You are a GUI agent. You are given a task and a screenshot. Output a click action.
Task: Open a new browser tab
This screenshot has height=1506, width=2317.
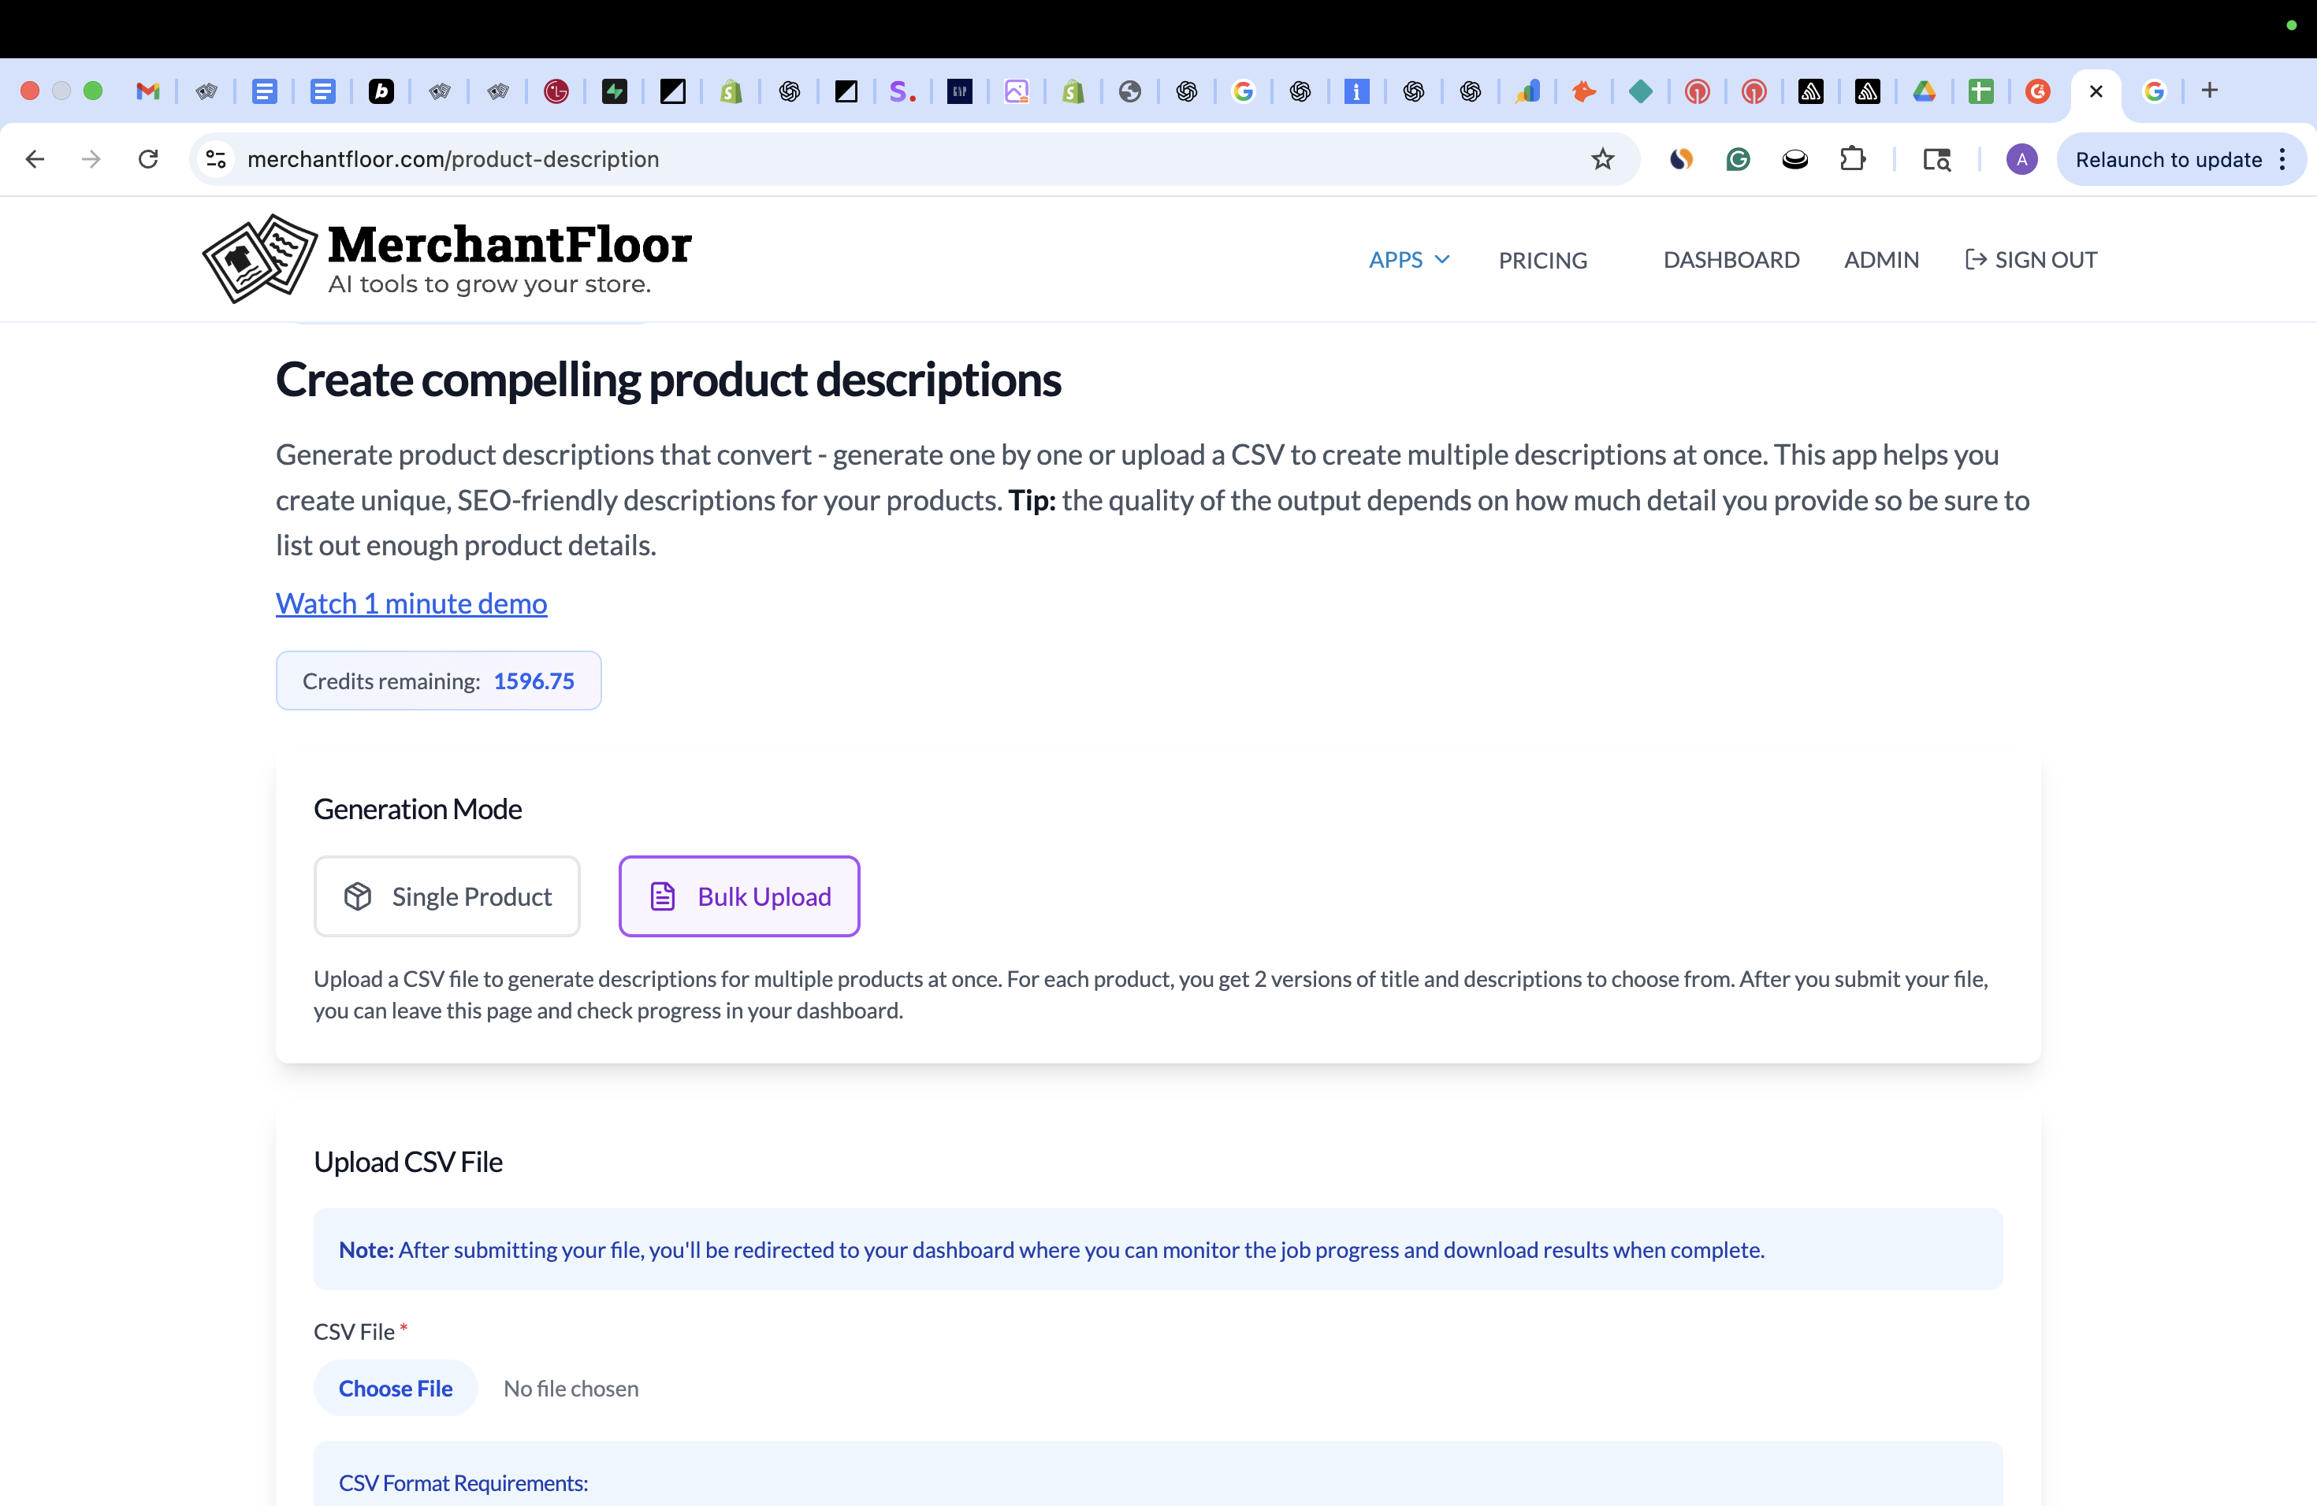(2210, 91)
